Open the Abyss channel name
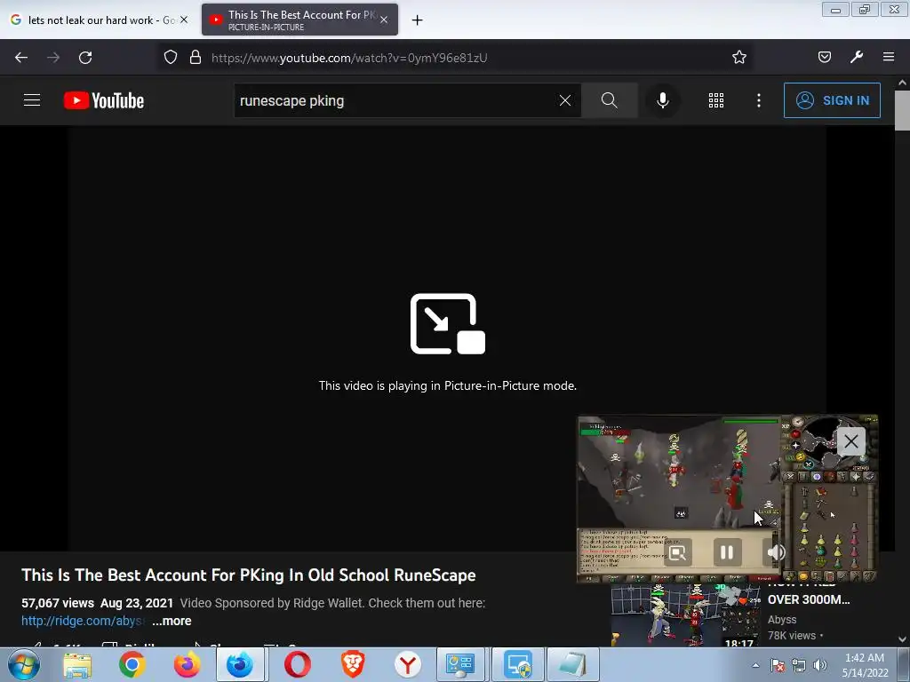Viewport: 910px width, 682px height. (x=782, y=619)
